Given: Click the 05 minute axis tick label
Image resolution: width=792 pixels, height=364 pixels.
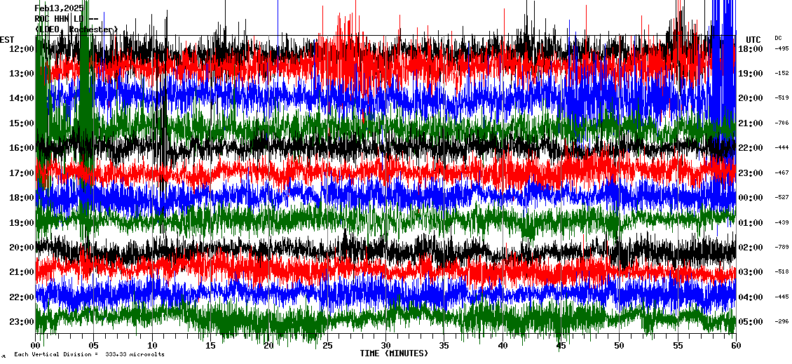Looking at the screenshot, I should 94,346.
